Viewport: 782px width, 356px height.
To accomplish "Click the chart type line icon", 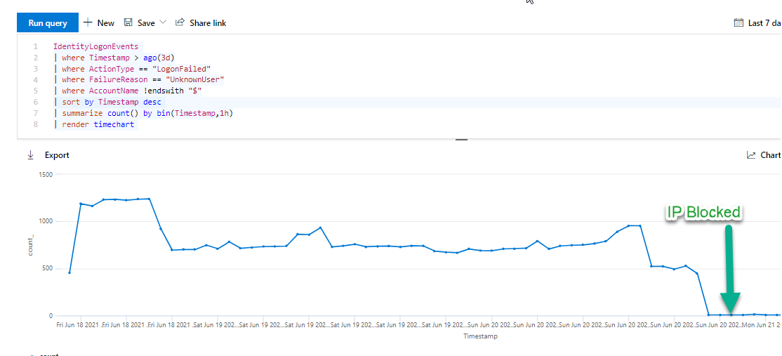I will point(751,155).
